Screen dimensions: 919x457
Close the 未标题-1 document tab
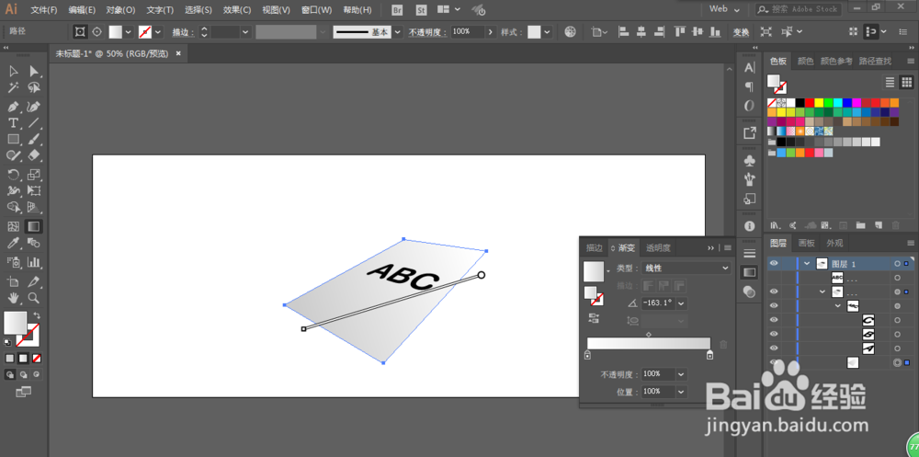coord(178,53)
